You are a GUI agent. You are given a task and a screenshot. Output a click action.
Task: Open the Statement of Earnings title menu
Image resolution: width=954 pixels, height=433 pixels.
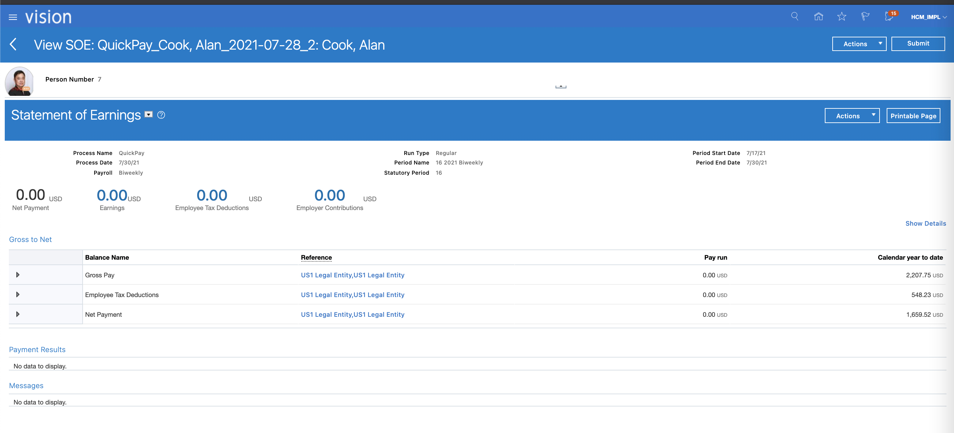click(149, 115)
